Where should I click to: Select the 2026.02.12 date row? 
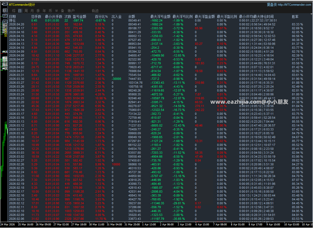pyautogui.click(x=17, y=203)
